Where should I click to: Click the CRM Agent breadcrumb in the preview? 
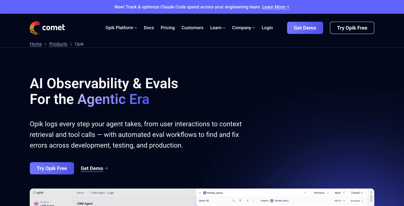click(x=98, y=193)
